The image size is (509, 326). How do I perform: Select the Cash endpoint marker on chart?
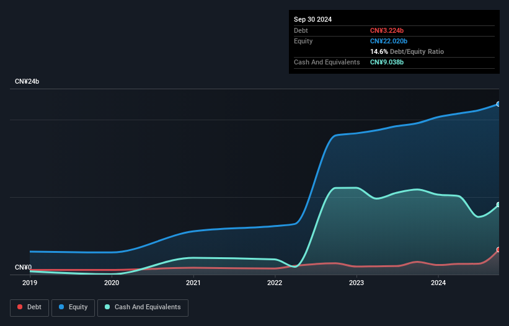pyautogui.click(x=498, y=205)
